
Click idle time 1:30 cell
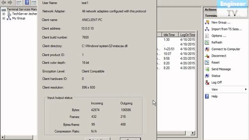coord(167,40)
